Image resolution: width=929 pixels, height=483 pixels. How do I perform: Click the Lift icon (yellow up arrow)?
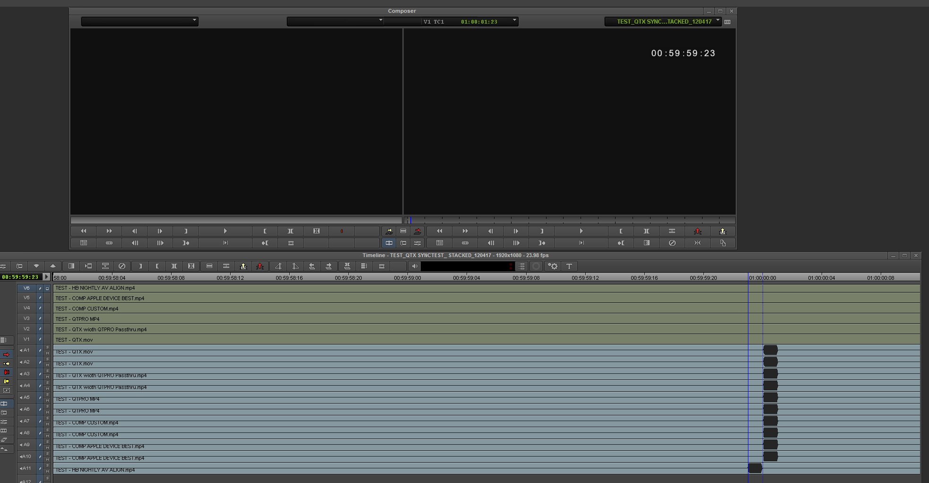[243, 266]
